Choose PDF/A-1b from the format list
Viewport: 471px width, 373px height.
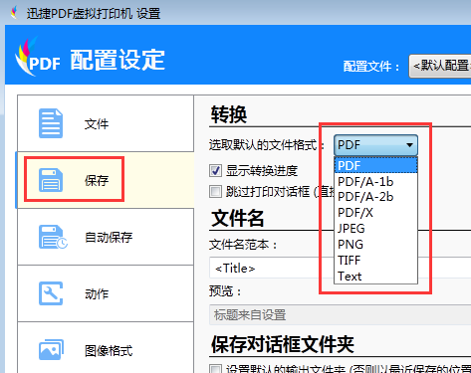(x=375, y=181)
